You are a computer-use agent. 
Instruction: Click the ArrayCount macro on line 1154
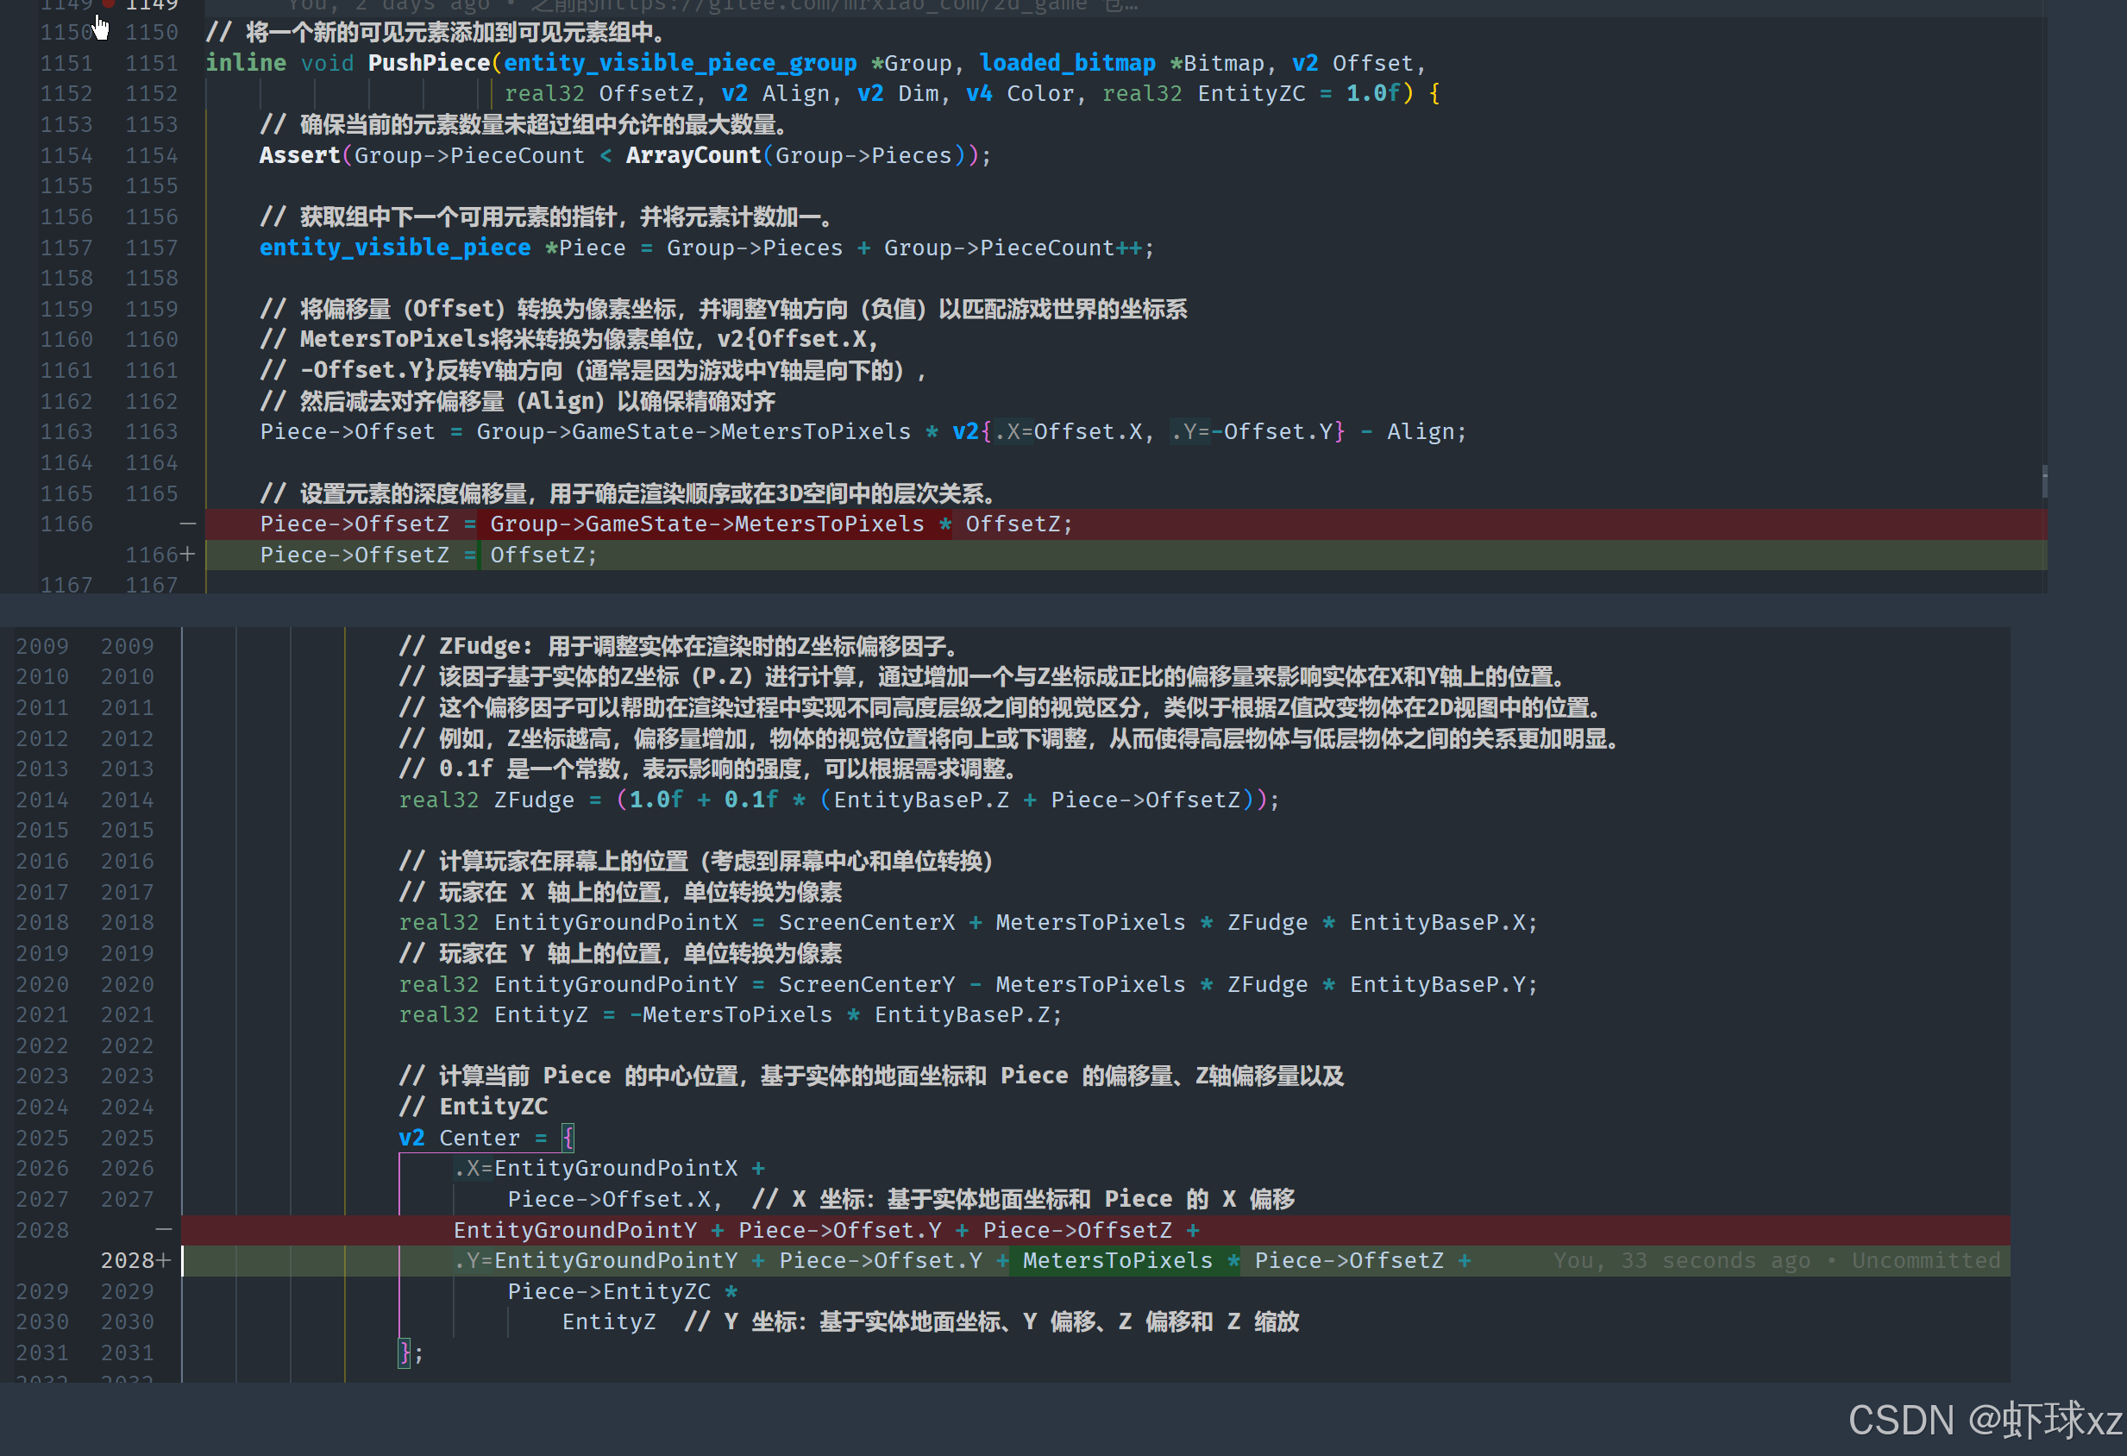coord(693,155)
